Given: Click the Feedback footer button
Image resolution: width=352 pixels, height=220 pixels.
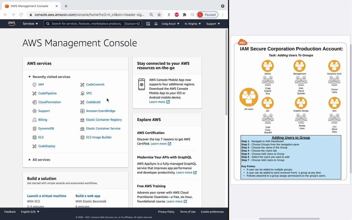Looking at the screenshot, I should (x=10, y=212).
